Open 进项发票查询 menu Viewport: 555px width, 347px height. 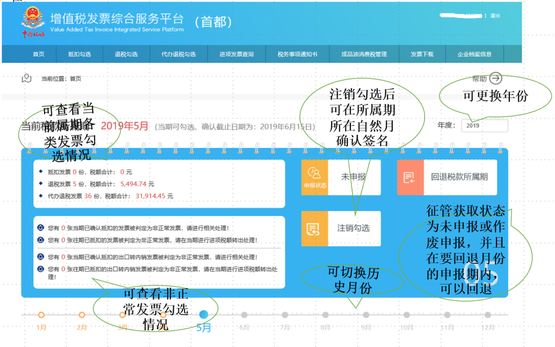pos(236,54)
